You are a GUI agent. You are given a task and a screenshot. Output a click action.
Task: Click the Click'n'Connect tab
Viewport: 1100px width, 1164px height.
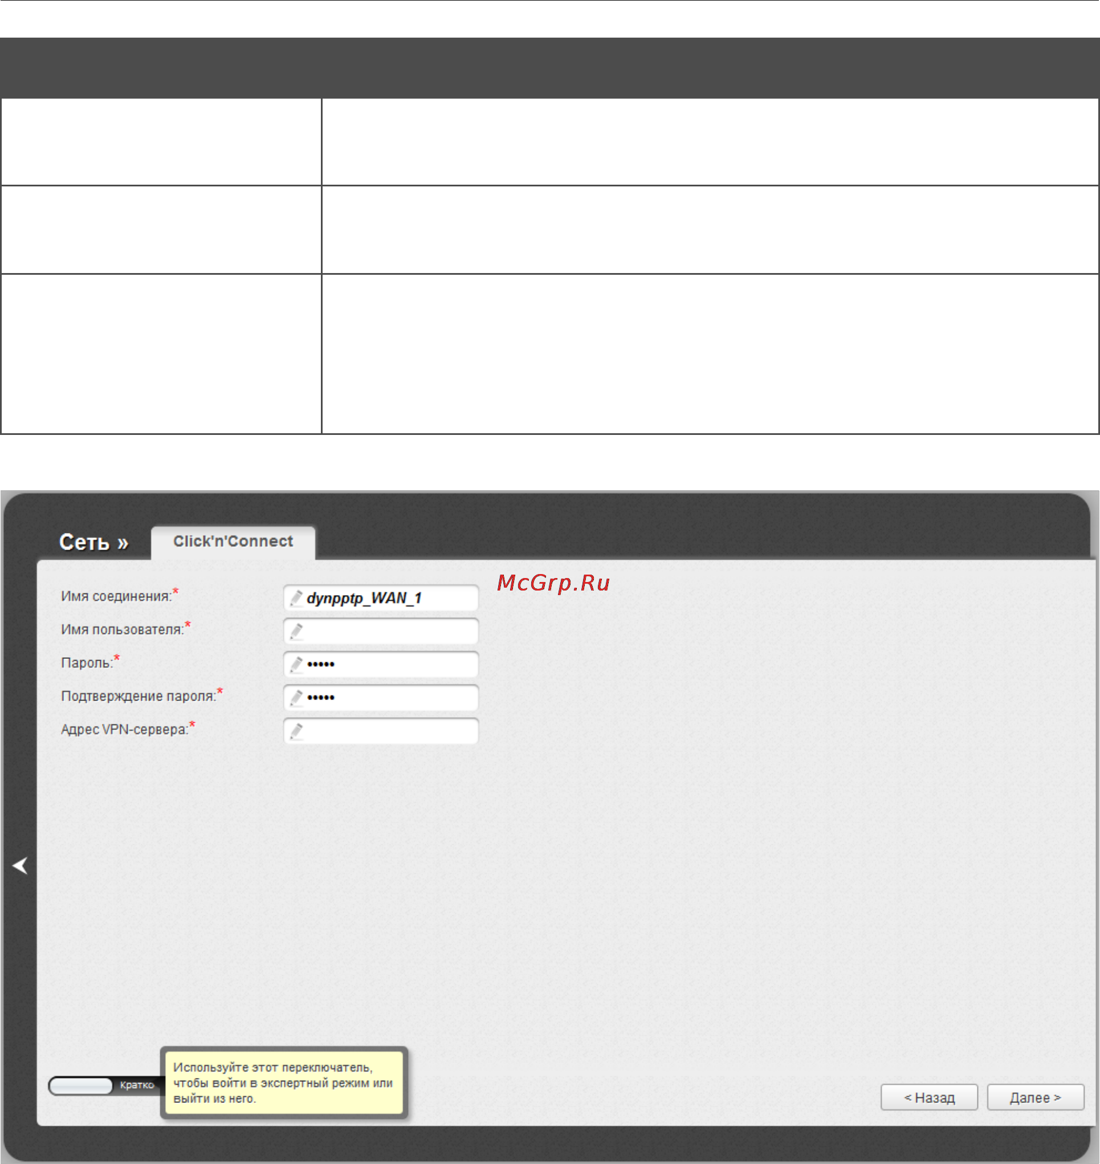click(x=233, y=543)
